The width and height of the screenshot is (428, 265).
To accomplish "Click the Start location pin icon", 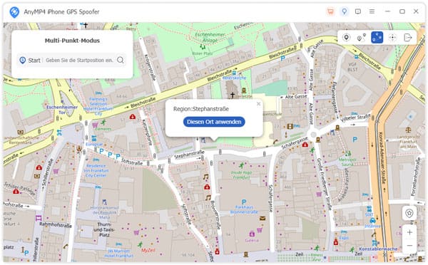I will [23, 60].
